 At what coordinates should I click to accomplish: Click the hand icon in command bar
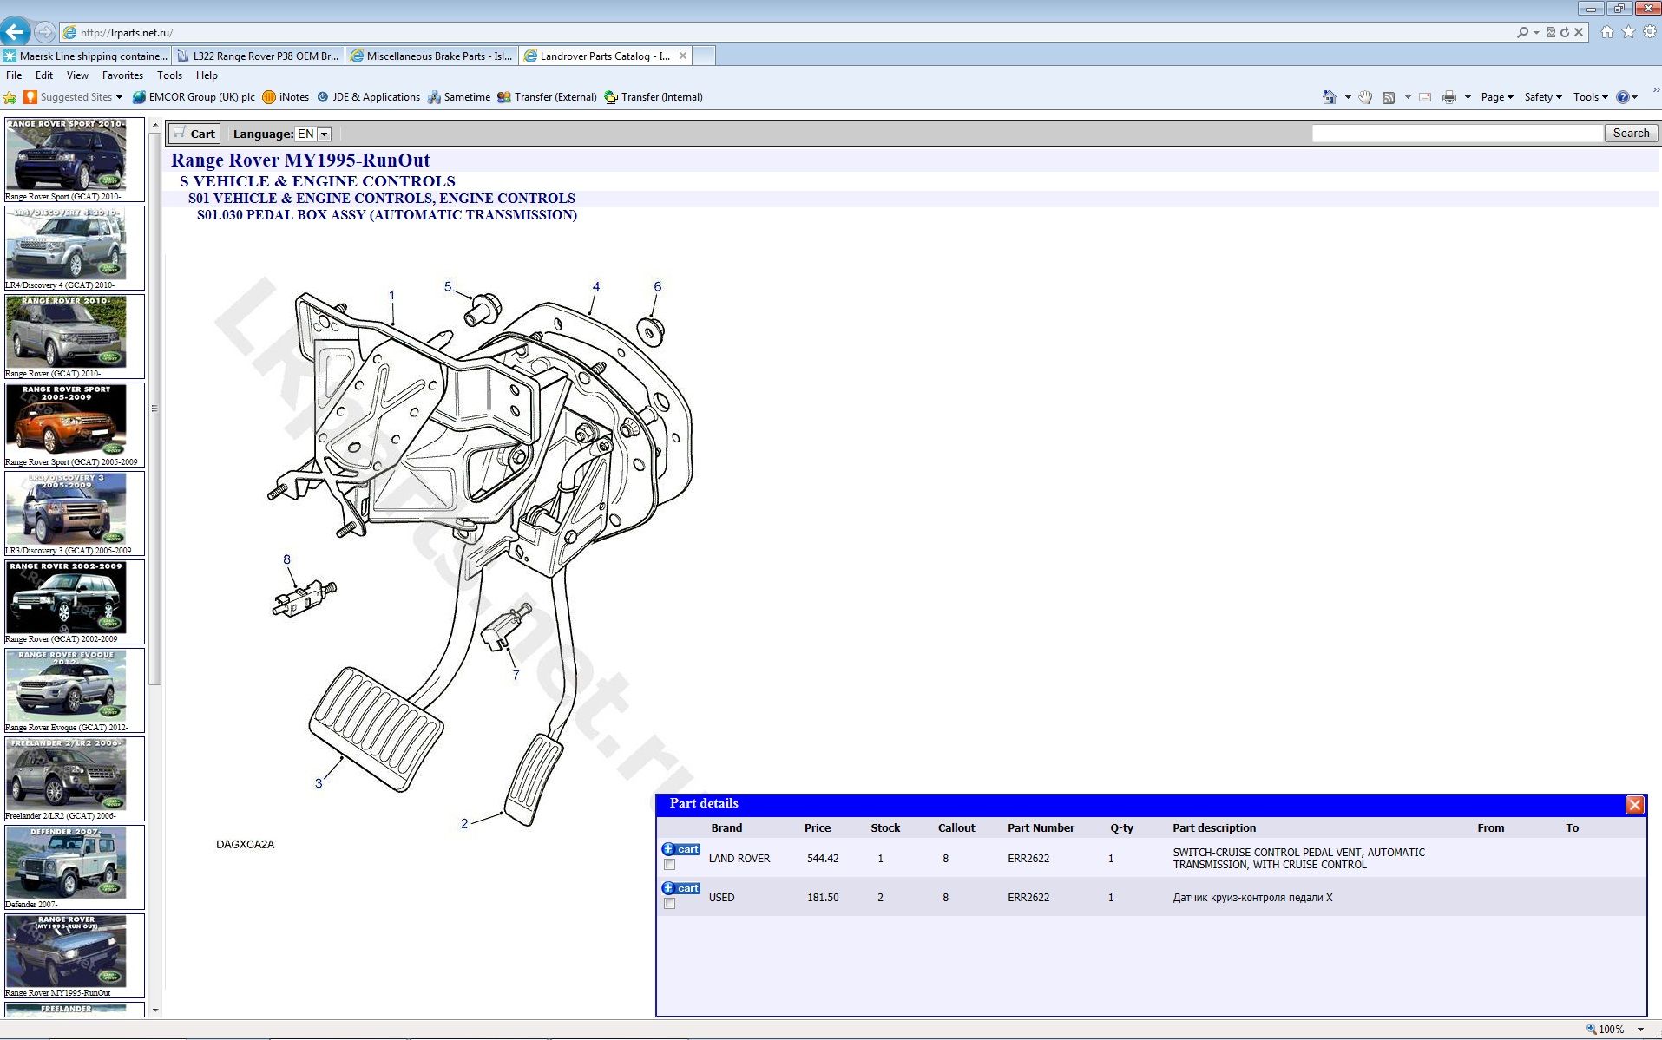tap(1365, 97)
